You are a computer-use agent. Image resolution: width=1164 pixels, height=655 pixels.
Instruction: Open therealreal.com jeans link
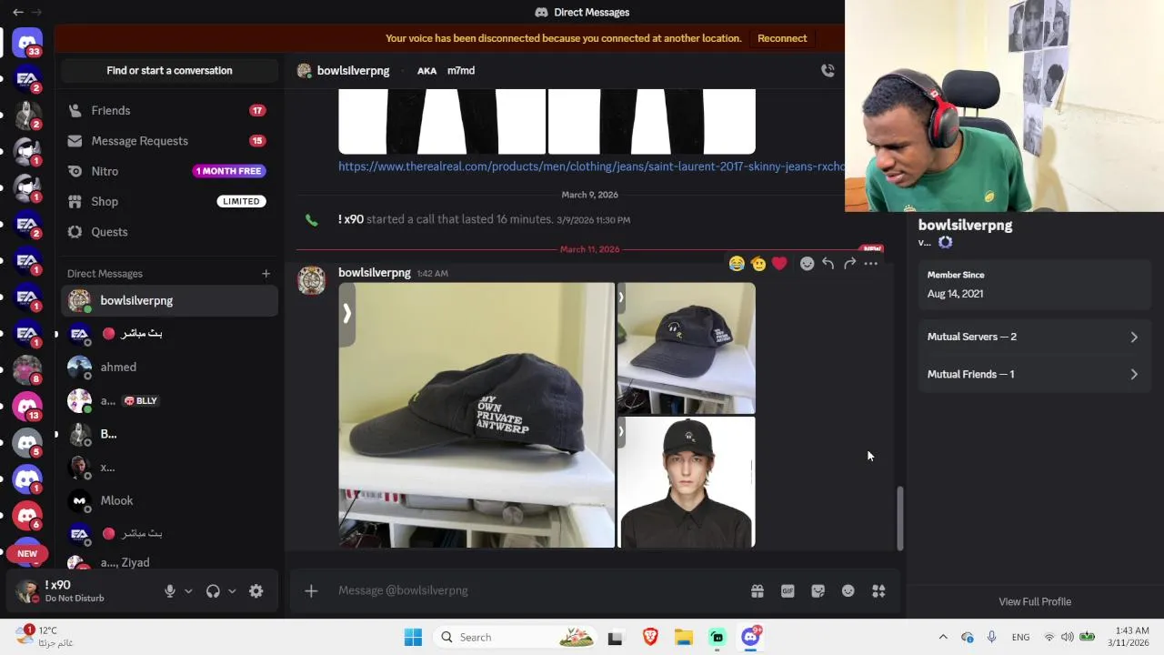point(591,166)
